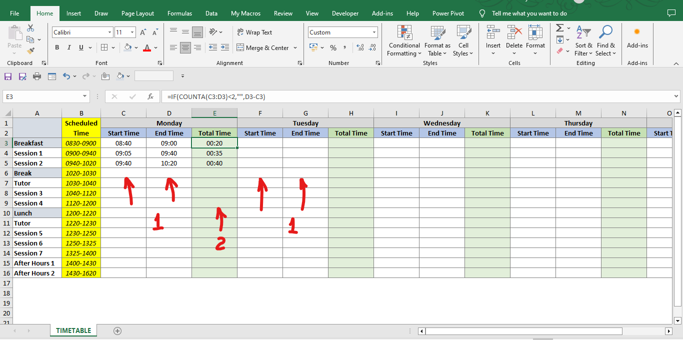Click the Increase Font Size icon
The height and width of the screenshot is (340, 683).
[x=143, y=32]
